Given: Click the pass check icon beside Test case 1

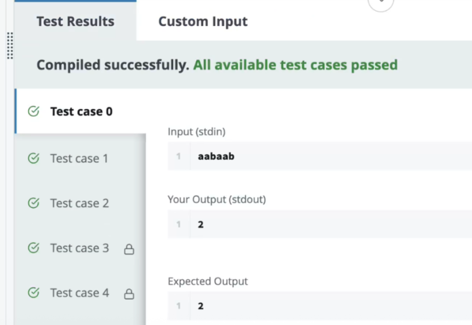Looking at the screenshot, I should pos(34,158).
